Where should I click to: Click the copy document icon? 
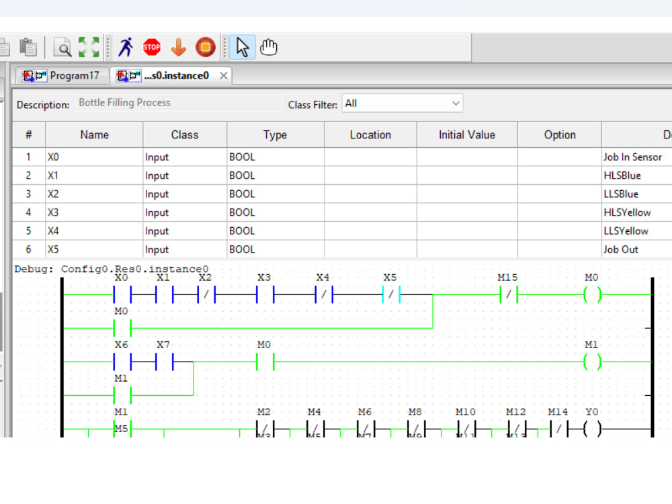[x=5, y=47]
